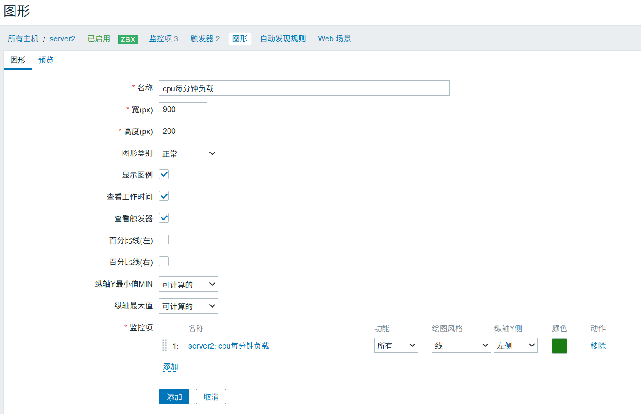The image size is (641, 414).
Task: Click the 宽(px) input field
Action: click(183, 110)
